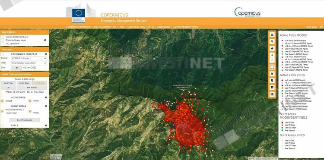Reset map to home view
Viewport: 324px width, 160px height.
pos(272,48)
